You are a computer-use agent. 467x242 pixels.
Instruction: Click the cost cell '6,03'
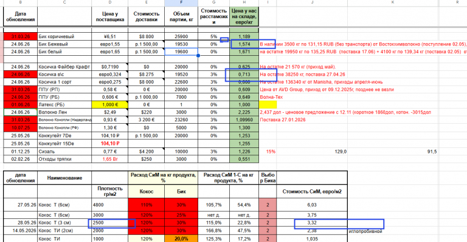click(312, 204)
